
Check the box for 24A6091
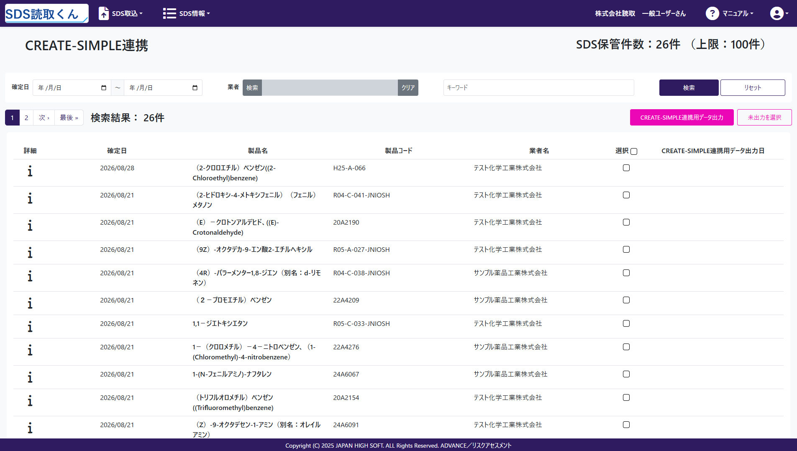[x=626, y=425]
